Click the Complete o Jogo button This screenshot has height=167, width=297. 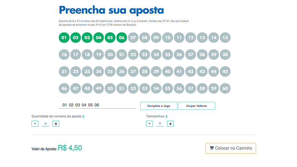point(159,106)
